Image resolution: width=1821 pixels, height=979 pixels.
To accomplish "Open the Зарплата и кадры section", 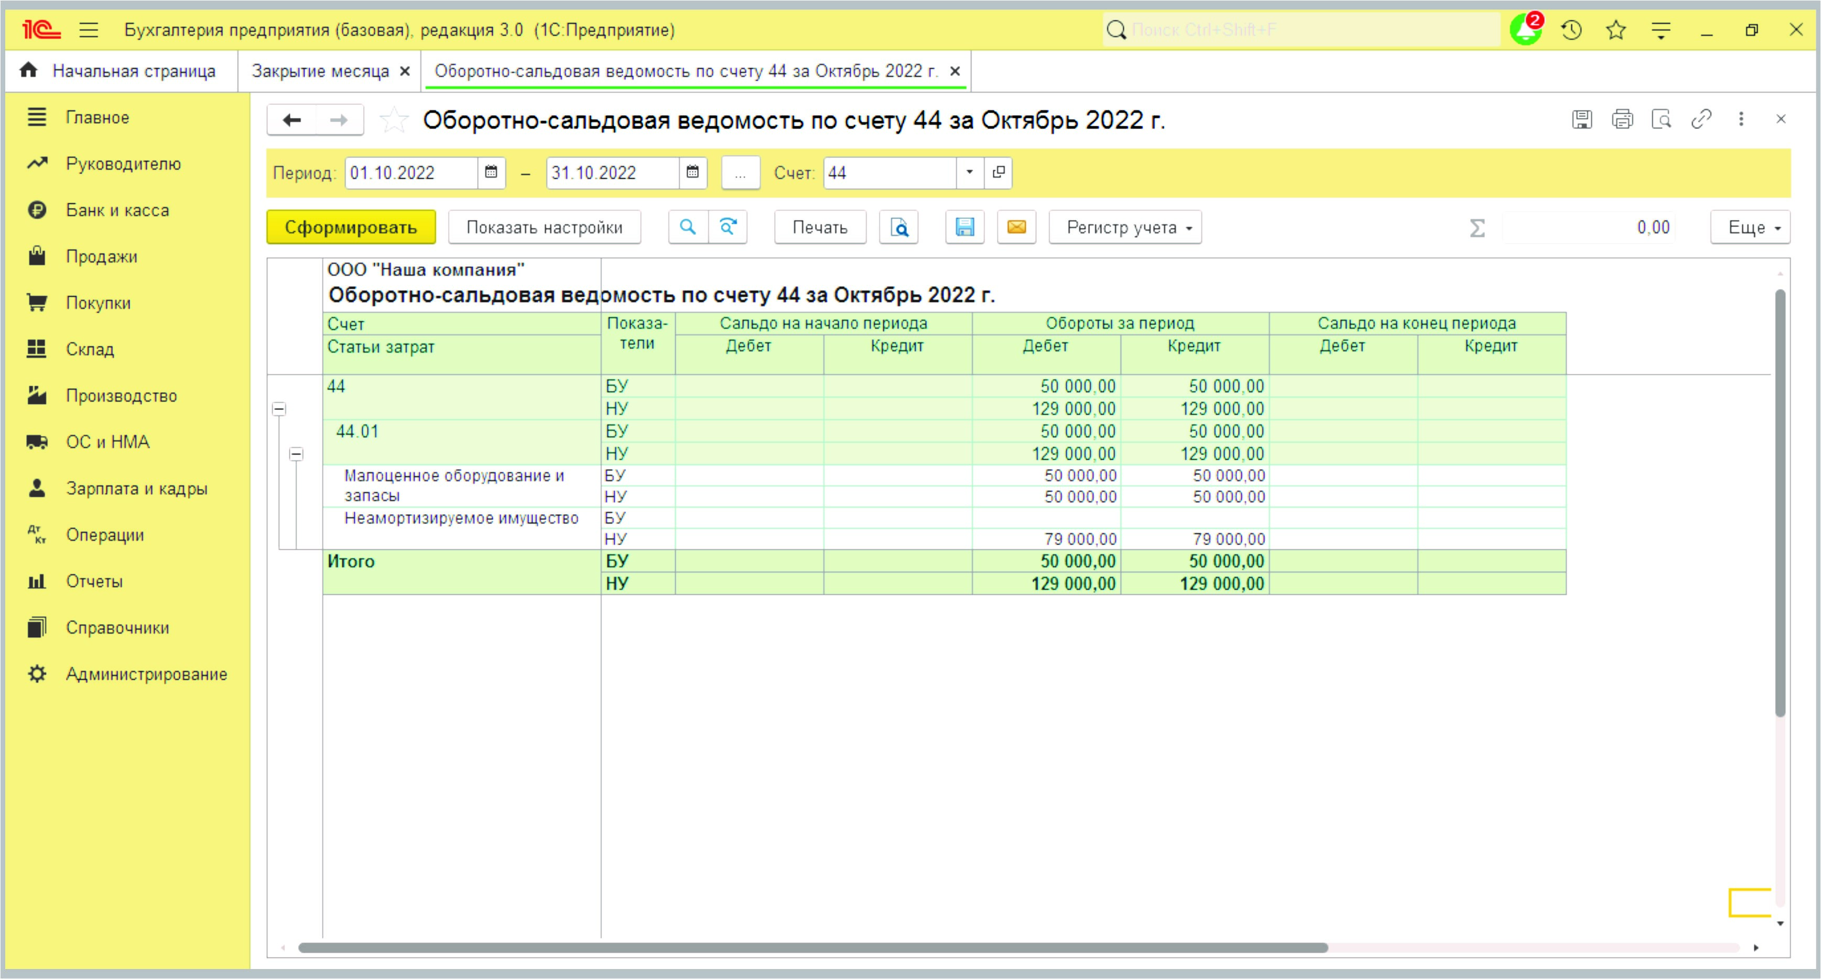I will 136,488.
